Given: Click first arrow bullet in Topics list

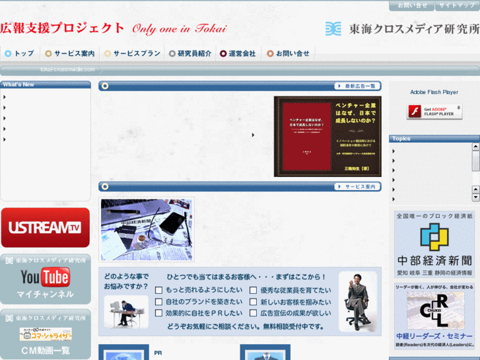Looking at the screenshot, I should point(394,151).
